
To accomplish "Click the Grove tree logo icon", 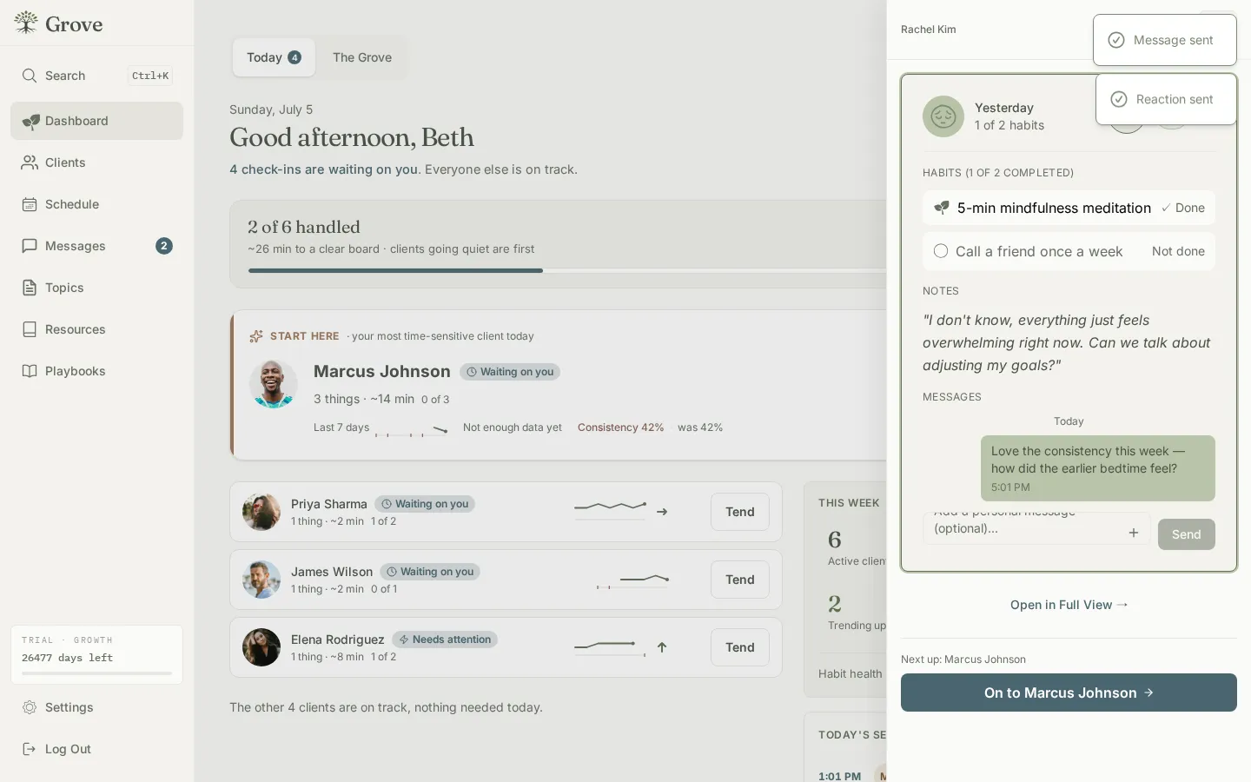I will (26, 23).
